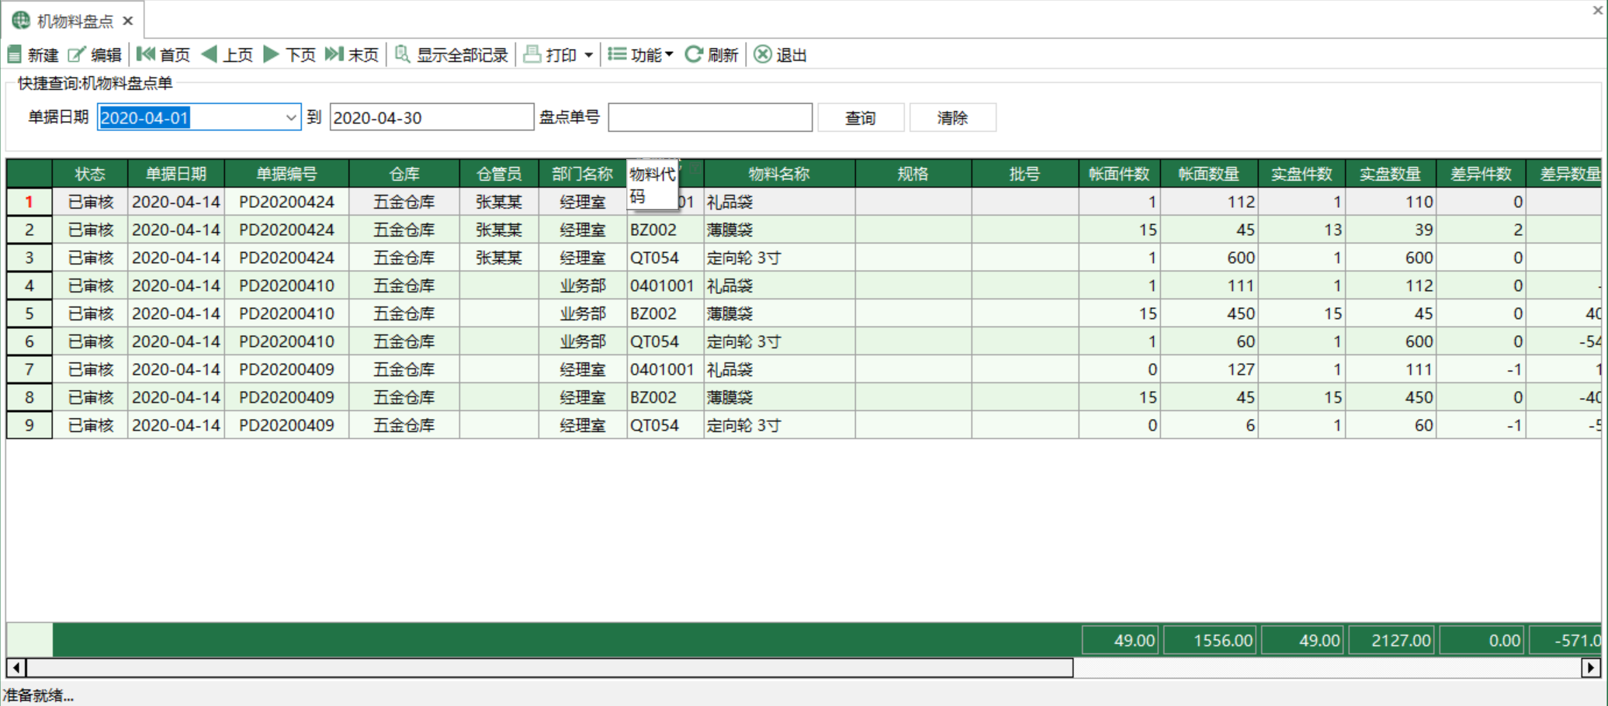Close the 机物料盘点 tab
Viewport: 1608px width, 706px height.
point(128,21)
